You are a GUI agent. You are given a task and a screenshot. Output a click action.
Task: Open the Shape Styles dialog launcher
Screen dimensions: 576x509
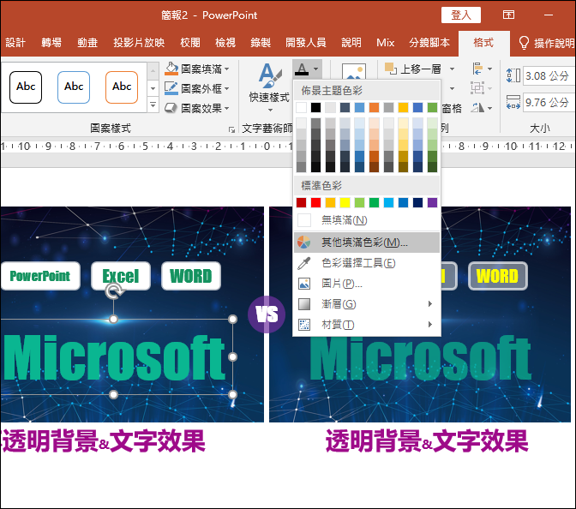(x=231, y=129)
